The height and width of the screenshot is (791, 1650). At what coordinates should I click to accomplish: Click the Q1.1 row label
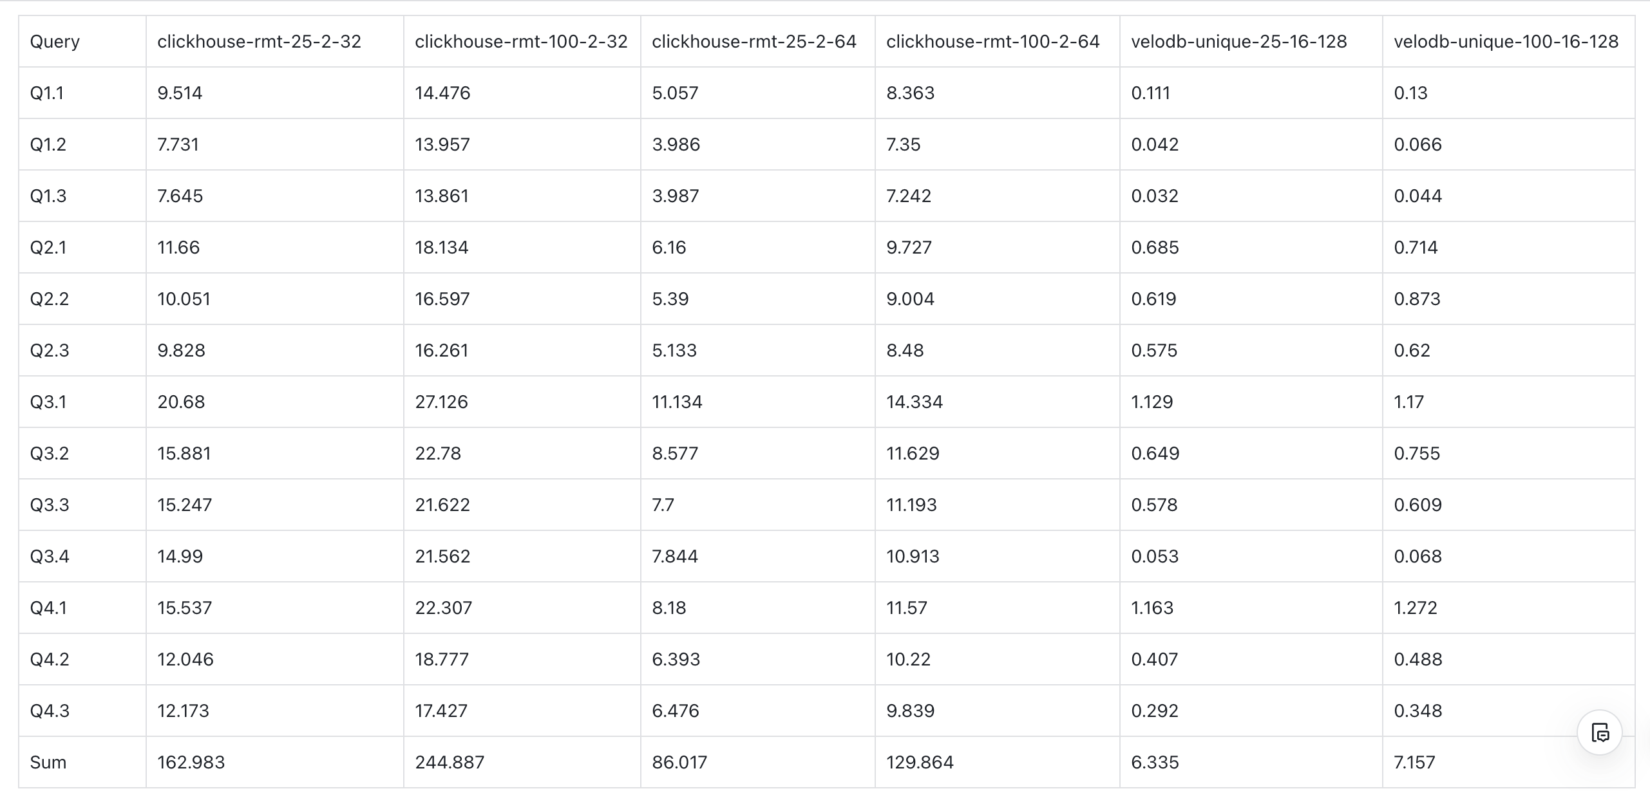click(x=47, y=93)
